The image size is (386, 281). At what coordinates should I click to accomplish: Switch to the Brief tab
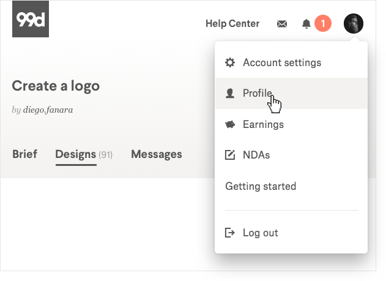click(24, 154)
